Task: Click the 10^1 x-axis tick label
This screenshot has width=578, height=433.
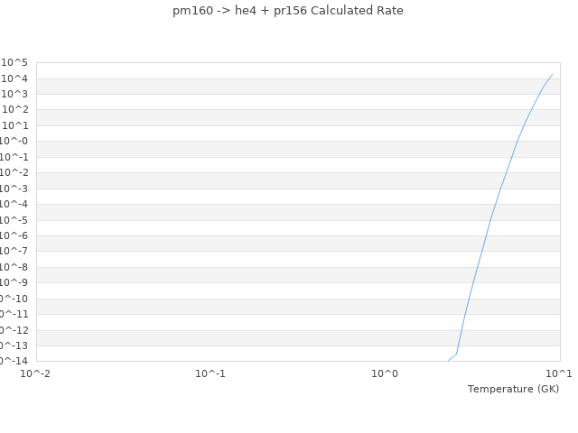Action: [558, 373]
